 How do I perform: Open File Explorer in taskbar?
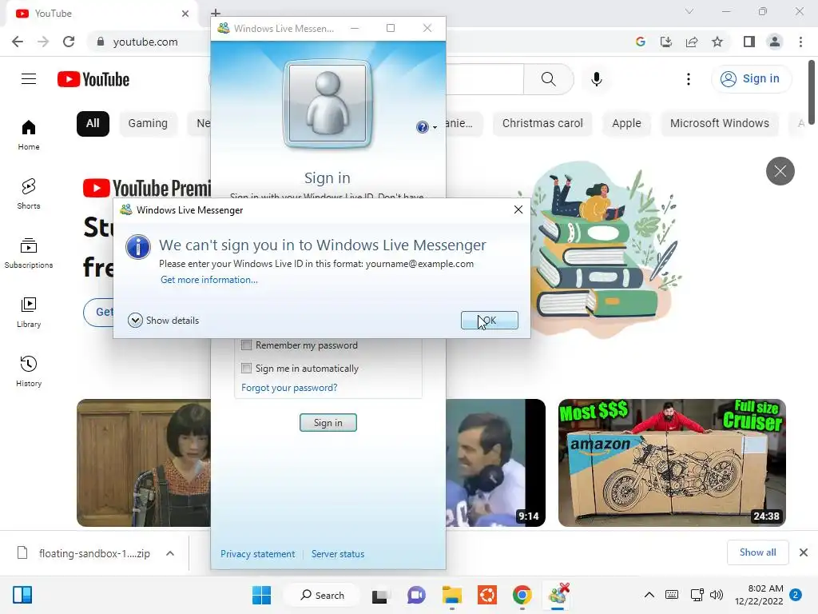click(452, 595)
